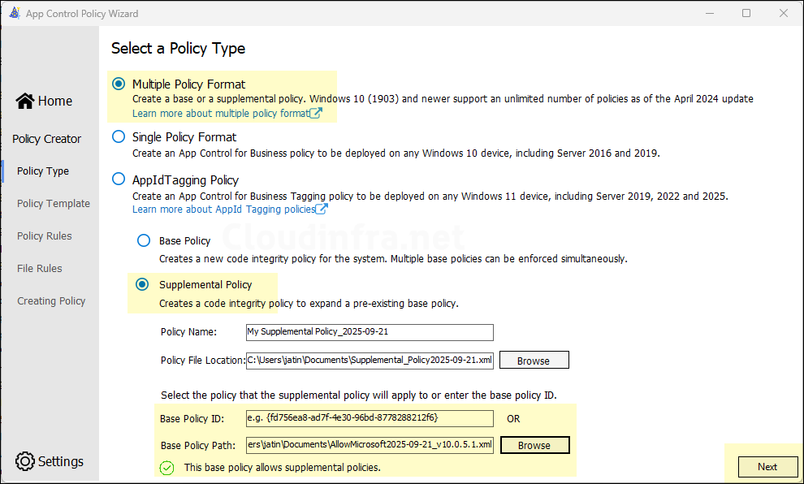This screenshot has width=804, height=484.
Task: Open Policy Template step in sidebar
Action: tap(54, 204)
